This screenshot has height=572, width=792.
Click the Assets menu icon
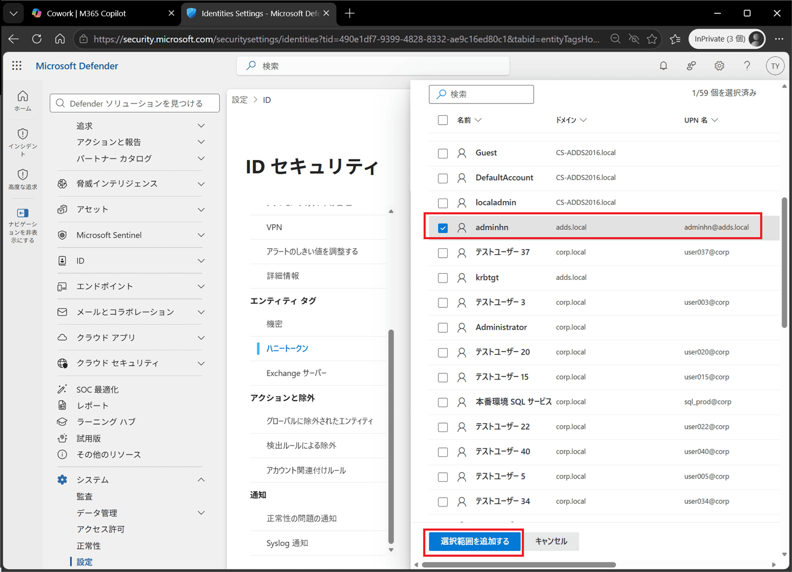point(62,209)
